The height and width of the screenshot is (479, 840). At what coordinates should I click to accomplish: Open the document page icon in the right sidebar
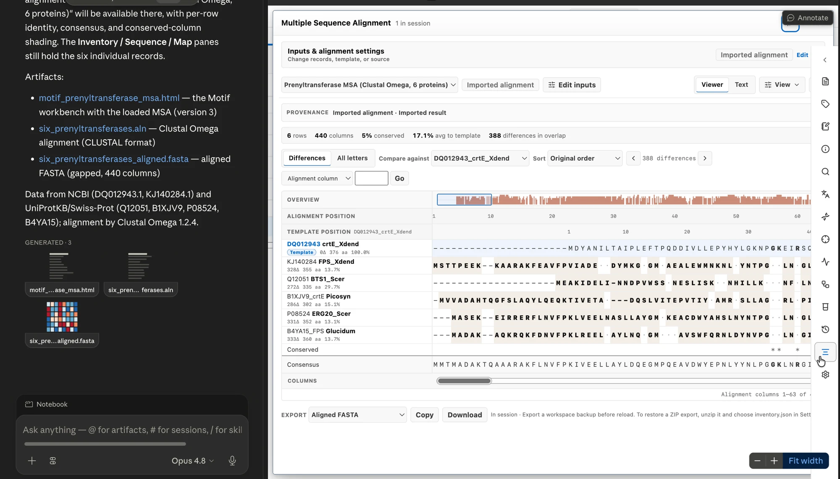point(825,81)
